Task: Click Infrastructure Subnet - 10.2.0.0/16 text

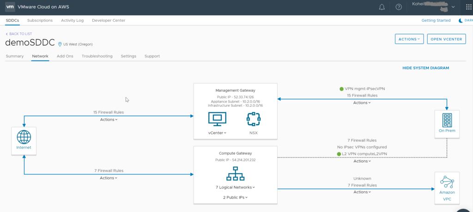Action: click(x=235, y=106)
